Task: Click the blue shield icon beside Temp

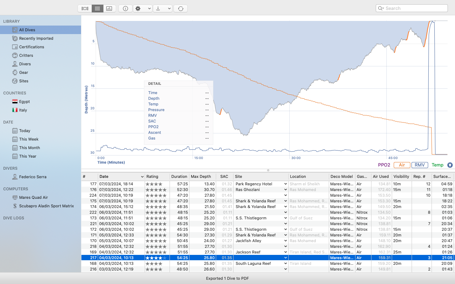Action: click(450, 165)
